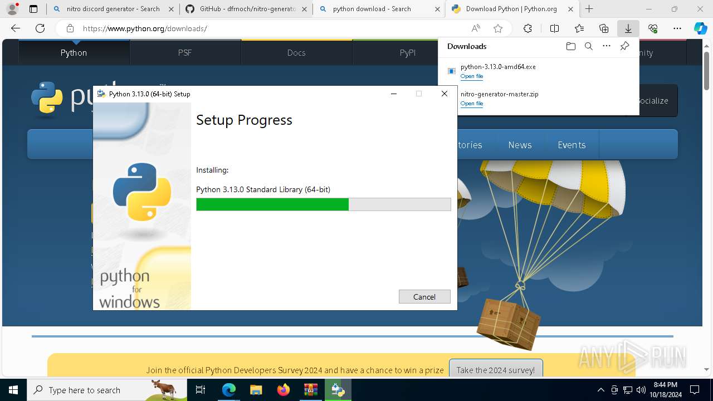Toggle Split screen icon

[554, 28]
